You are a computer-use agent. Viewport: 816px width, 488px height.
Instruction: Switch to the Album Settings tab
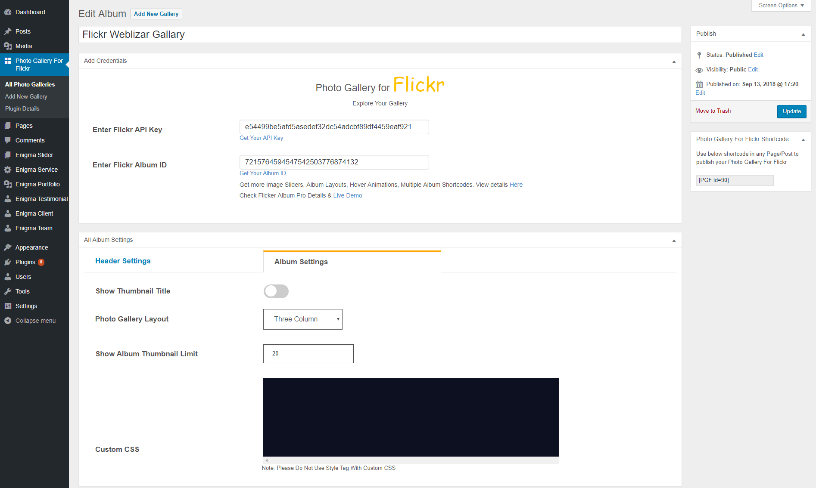(x=352, y=262)
